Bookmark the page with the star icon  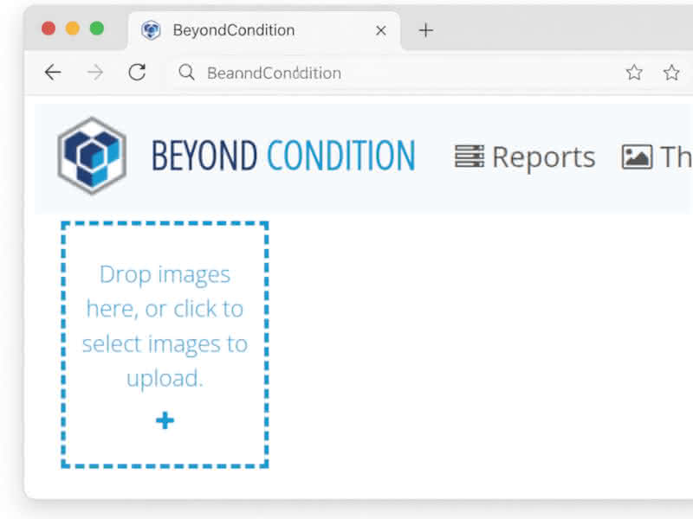click(x=634, y=73)
